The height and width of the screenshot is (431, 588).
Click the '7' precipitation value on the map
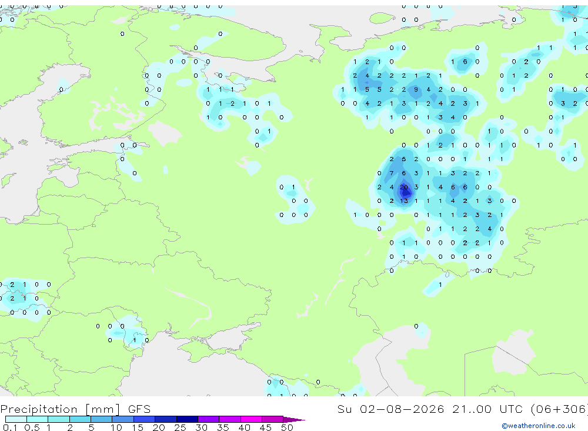pyautogui.click(x=392, y=173)
